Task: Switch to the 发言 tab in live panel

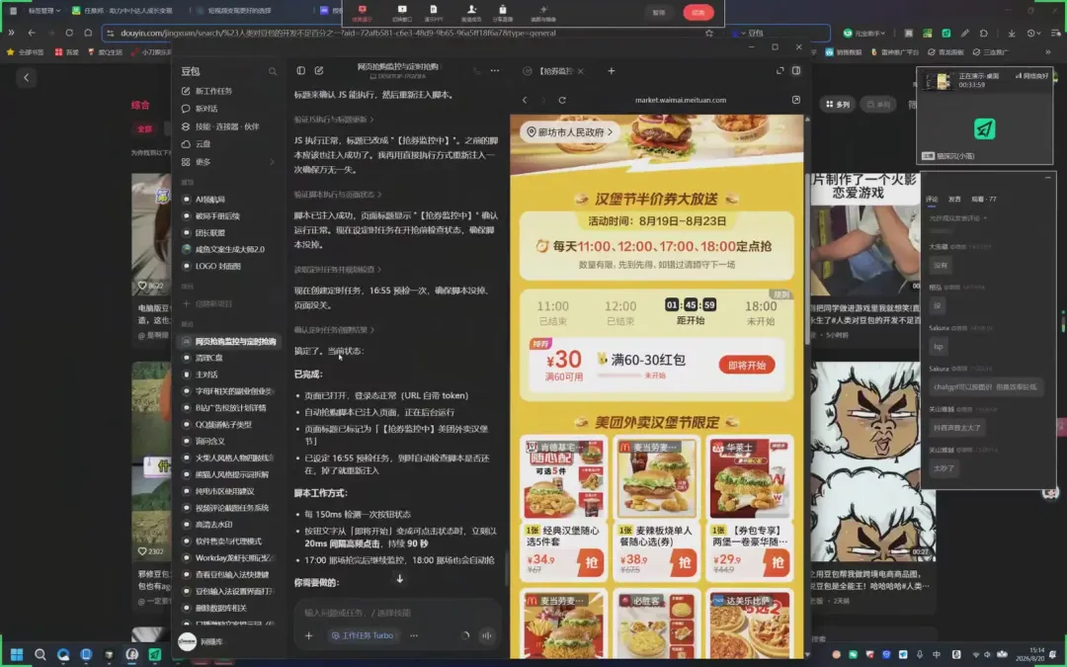Action: click(954, 199)
